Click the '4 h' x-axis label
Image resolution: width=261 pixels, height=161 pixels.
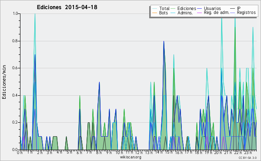click(x=59, y=152)
